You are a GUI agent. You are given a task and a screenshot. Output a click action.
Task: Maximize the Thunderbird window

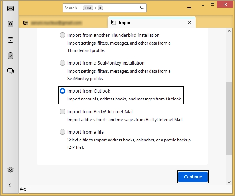pyautogui.click(x=213, y=4)
